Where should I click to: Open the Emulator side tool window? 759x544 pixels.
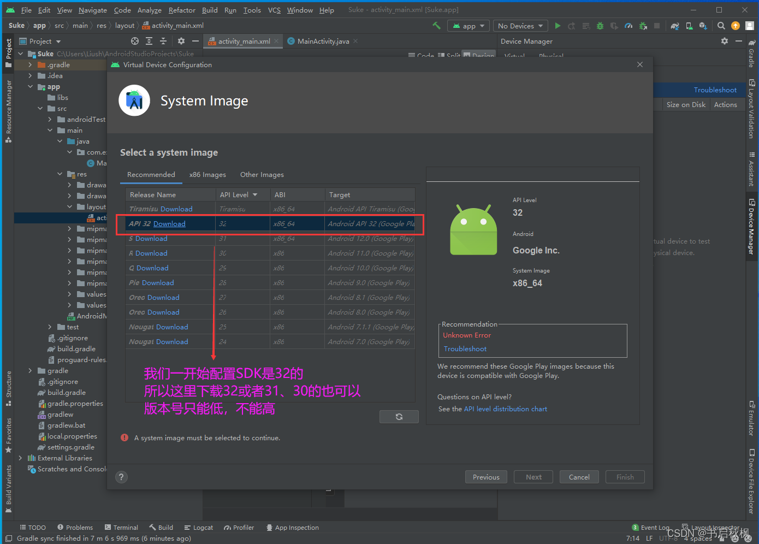click(752, 418)
